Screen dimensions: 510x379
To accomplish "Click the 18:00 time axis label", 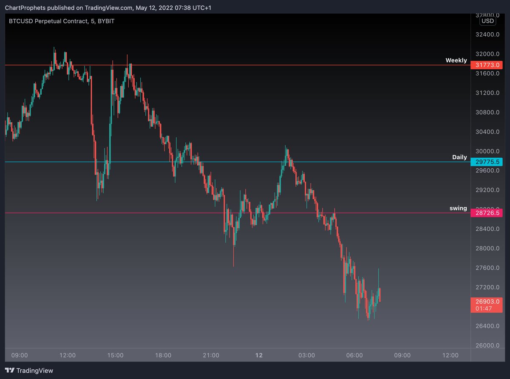I will coord(163,355).
